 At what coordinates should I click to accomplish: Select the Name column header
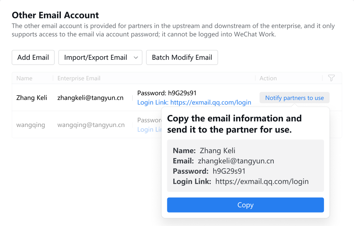click(x=24, y=79)
